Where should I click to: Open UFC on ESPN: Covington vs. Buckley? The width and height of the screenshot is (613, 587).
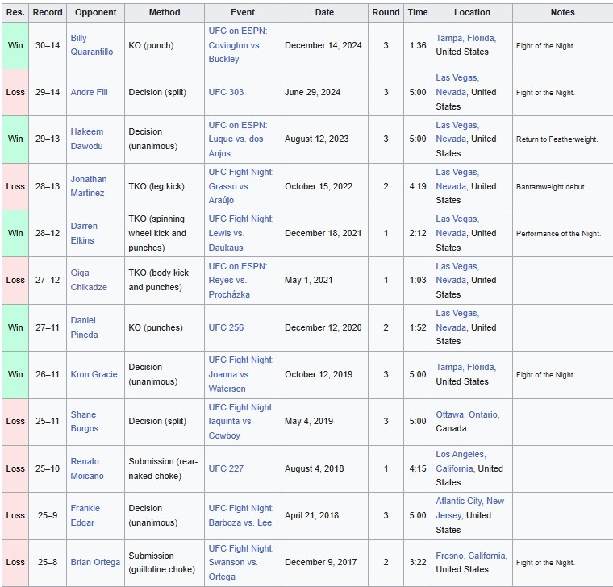tap(236, 45)
